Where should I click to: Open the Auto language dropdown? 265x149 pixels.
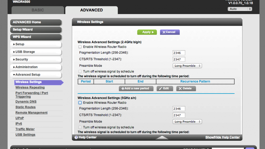tap(240, 9)
